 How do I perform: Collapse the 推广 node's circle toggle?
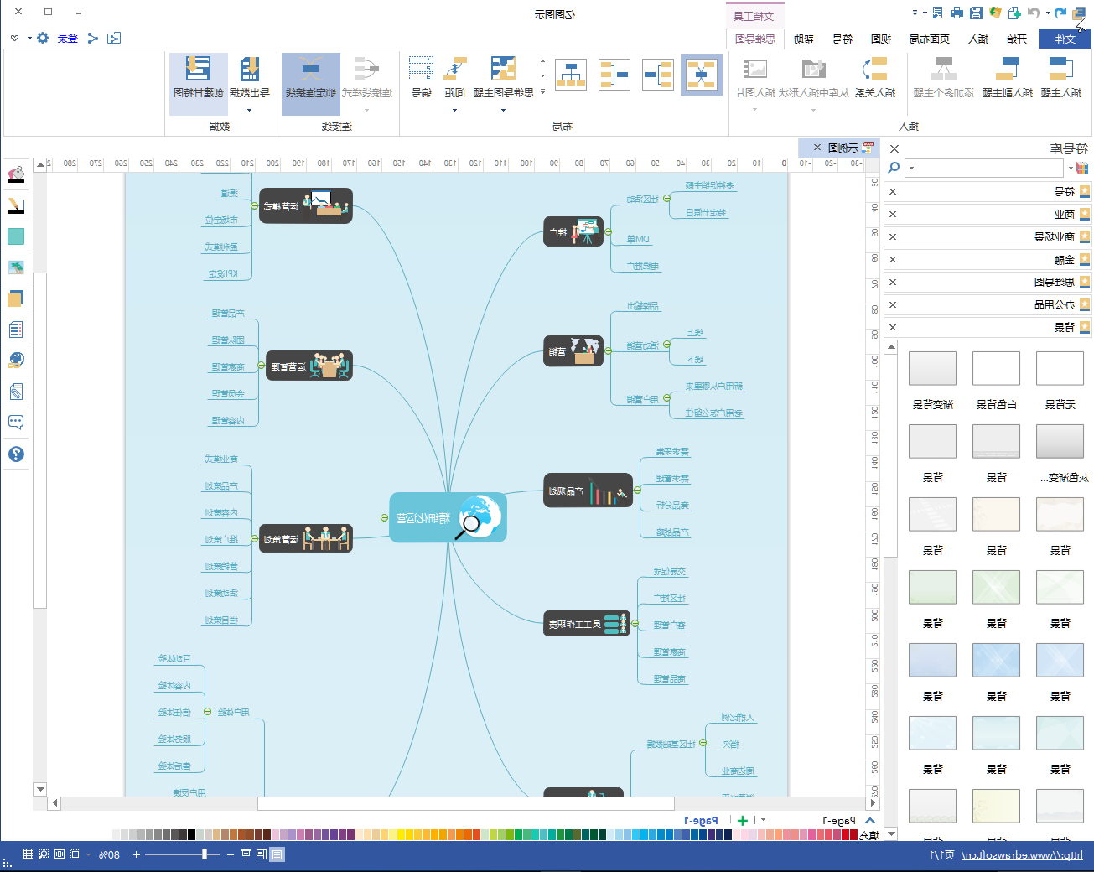pyautogui.click(x=609, y=232)
